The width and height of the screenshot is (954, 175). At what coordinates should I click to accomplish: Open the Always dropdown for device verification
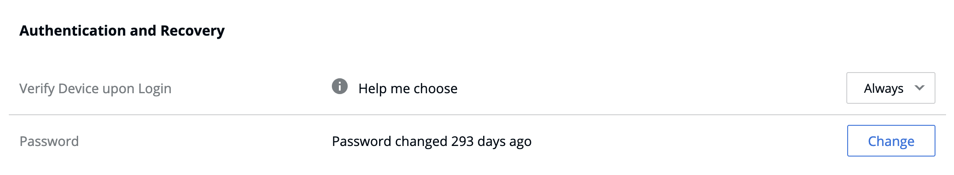(890, 88)
